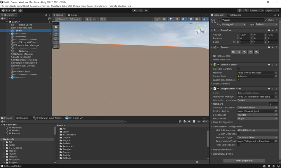The height and width of the screenshot is (168, 281).
Task: Click the Step forward button
Action: click(x=146, y=10)
